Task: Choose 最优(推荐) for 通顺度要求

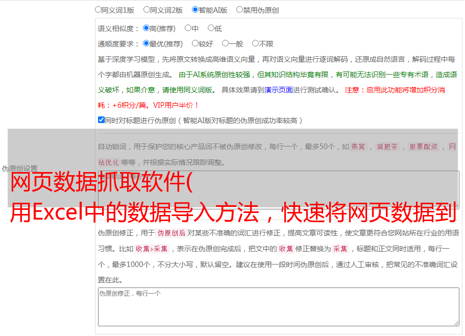Action: [x=146, y=43]
